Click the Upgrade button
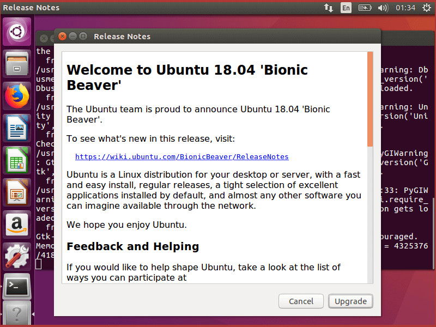 tap(350, 301)
